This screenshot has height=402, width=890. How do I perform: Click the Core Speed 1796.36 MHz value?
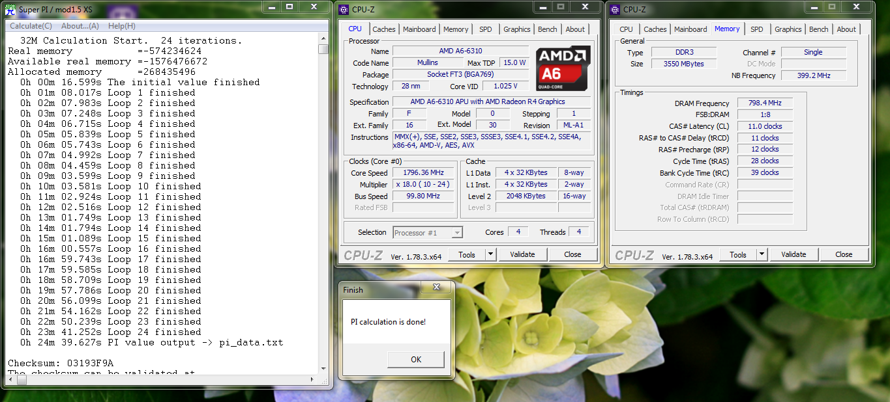(x=423, y=172)
